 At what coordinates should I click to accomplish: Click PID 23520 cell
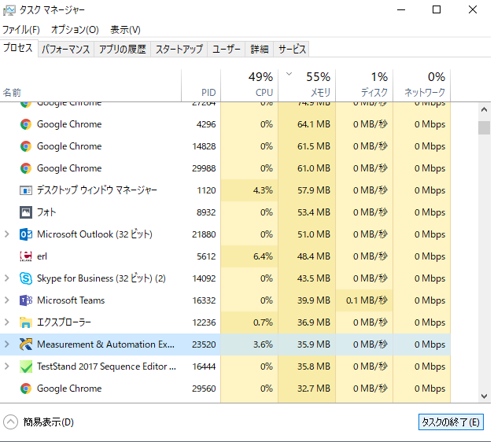(201, 344)
